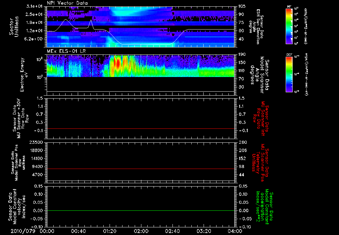Click the green line in velocity panel
Screen dimensions: 339x235
point(140,210)
